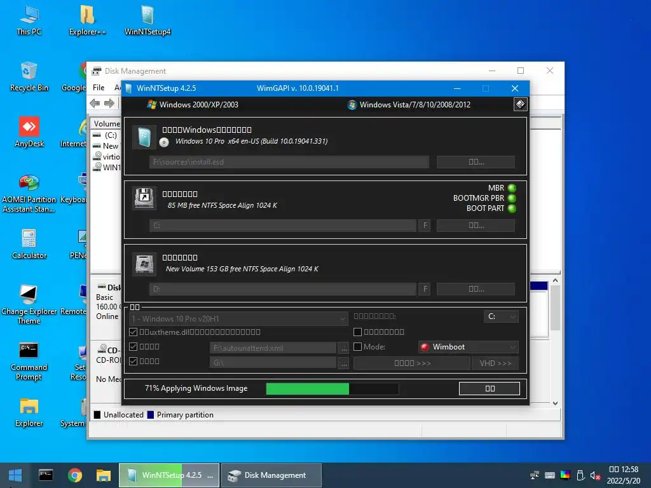Click the Disk Management forward arrow

(x=109, y=104)
